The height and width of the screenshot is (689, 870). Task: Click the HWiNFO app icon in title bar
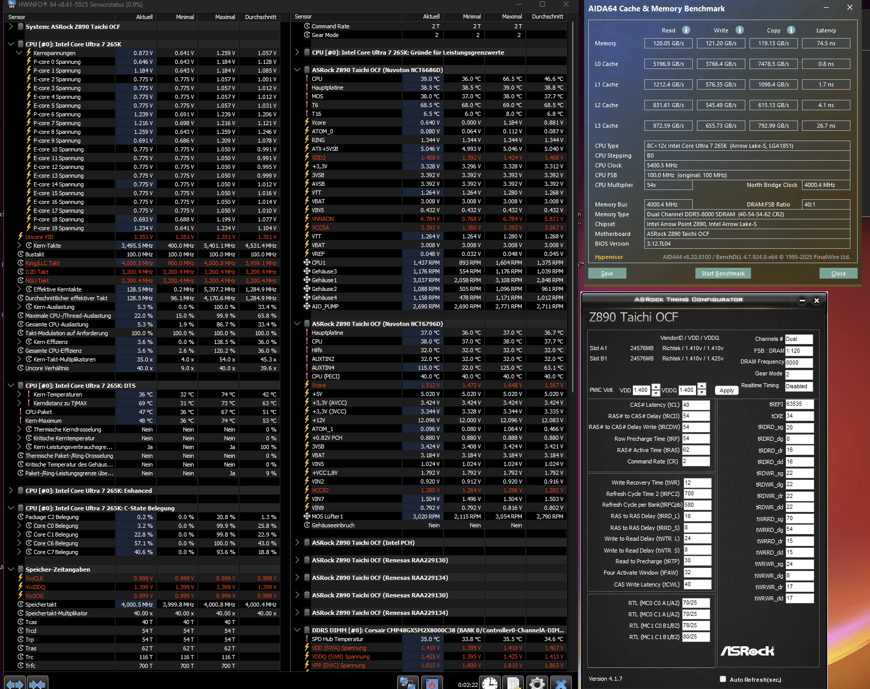click(11, 5)
